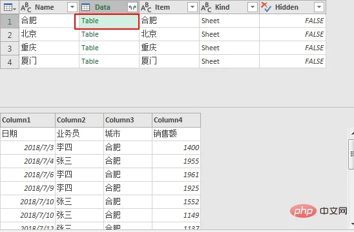Screen dimensions: 354x232
Task: Click the 销售额 cell in the preview
Action: pyautogui.click(x=176, y=134)
